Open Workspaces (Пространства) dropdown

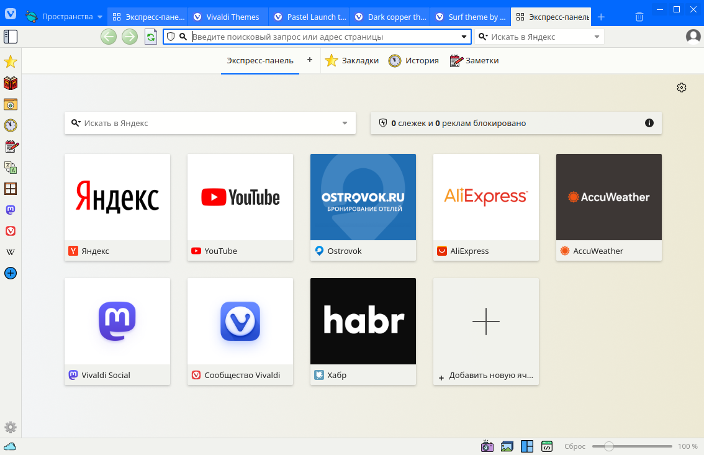(x=64, y=17)
